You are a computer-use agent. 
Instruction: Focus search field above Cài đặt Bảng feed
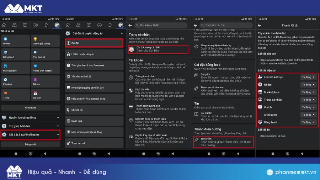tap(226, 25)
